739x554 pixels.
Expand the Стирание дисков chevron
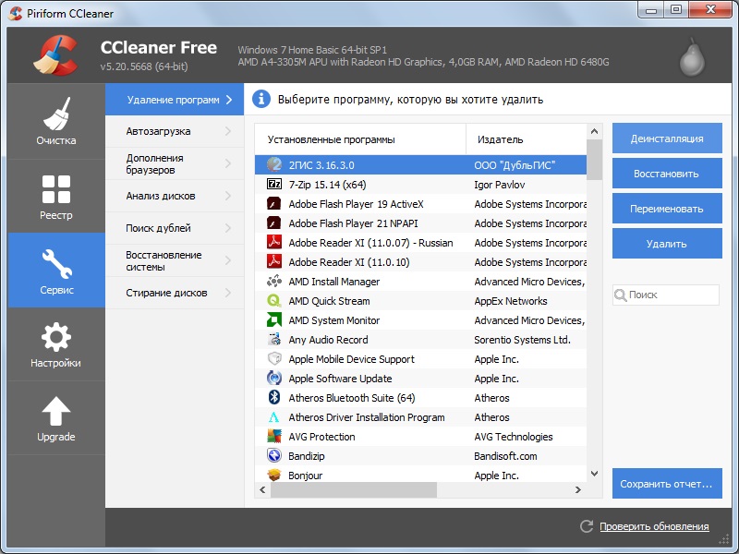point(228,293)
